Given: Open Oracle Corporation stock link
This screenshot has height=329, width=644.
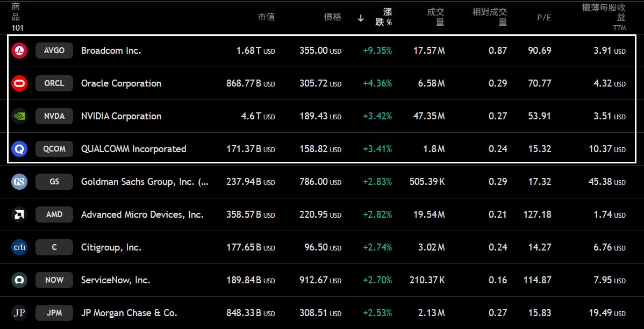Looking at the screenshot, I should (x=121, y=83).
